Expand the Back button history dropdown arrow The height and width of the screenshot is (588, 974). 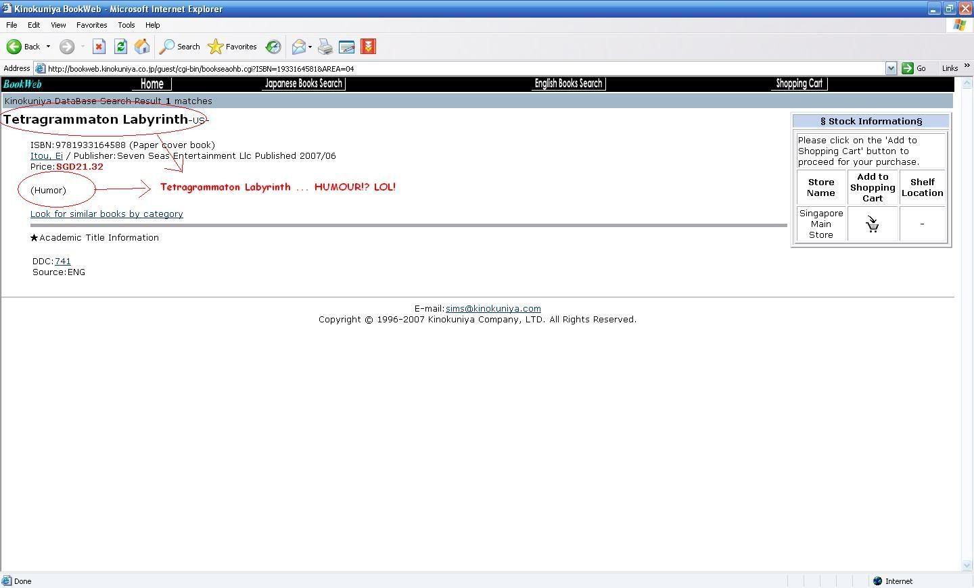[48, 47]
